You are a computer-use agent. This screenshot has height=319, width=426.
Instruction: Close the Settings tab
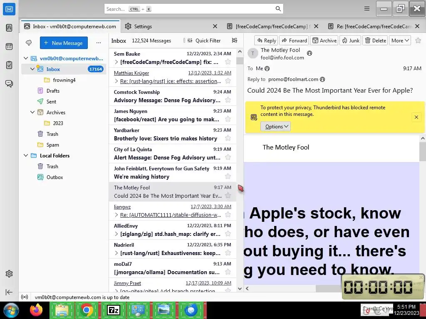coord(215,26)
